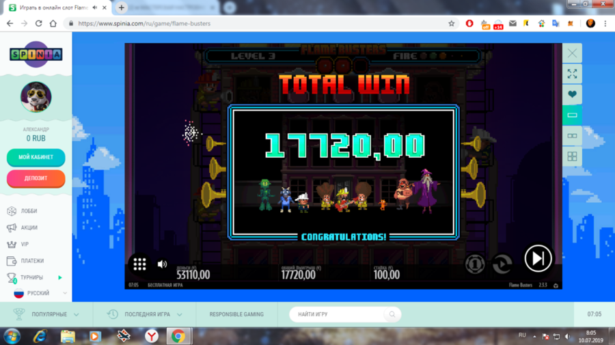Image resolution: width=615 pixels, height=345 pixels.
Task: Click the ДЕПОЗИТ button
Action: (x=36, y=178)
